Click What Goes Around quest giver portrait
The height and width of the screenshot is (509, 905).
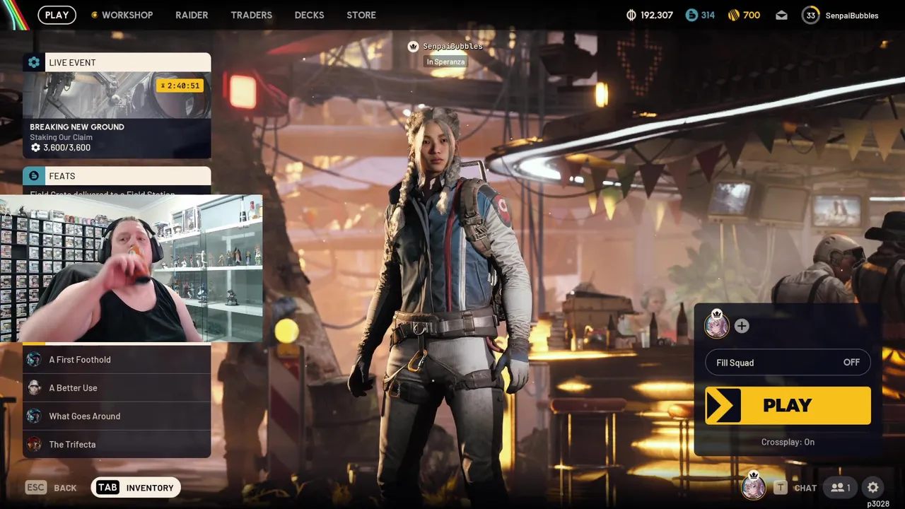coord(34,416)
